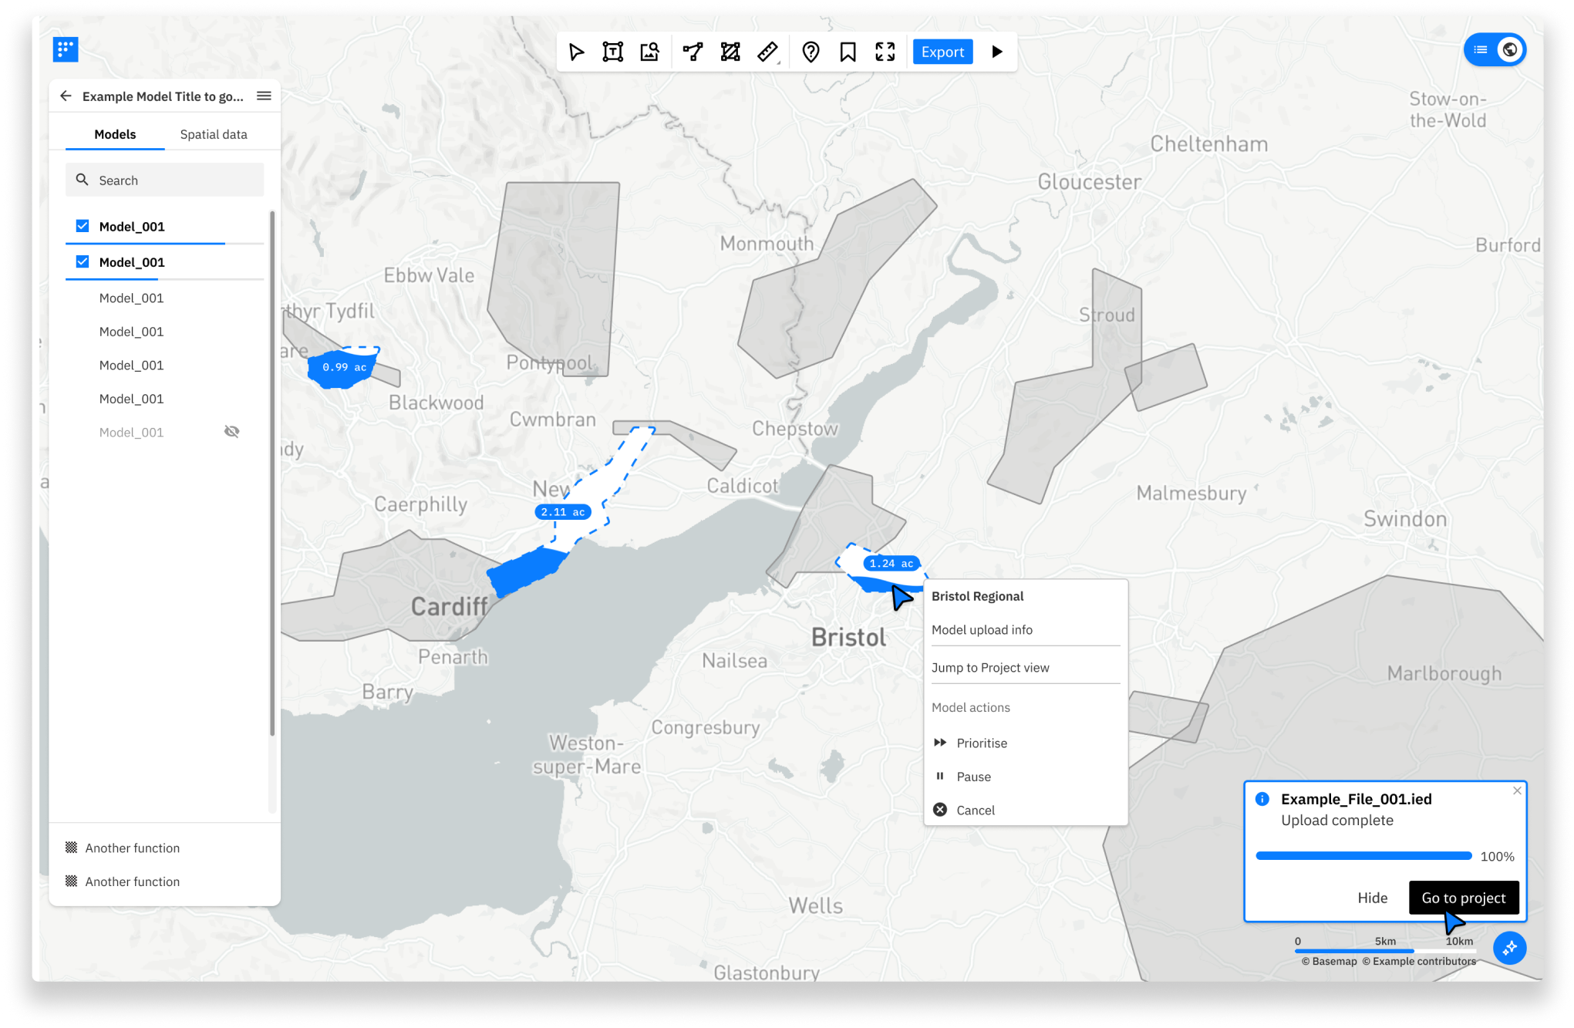Click the Model actions section label
This screenshot has height=1028, width=1574.
click(x=970, y=707)
